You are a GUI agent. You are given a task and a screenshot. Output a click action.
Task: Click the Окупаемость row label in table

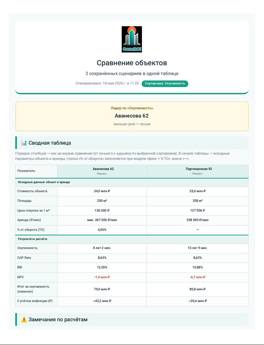coord(27,248)
